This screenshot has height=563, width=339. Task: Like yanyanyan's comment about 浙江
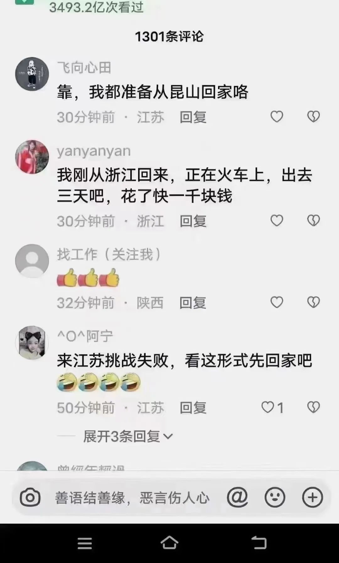(x=277, y=221)
